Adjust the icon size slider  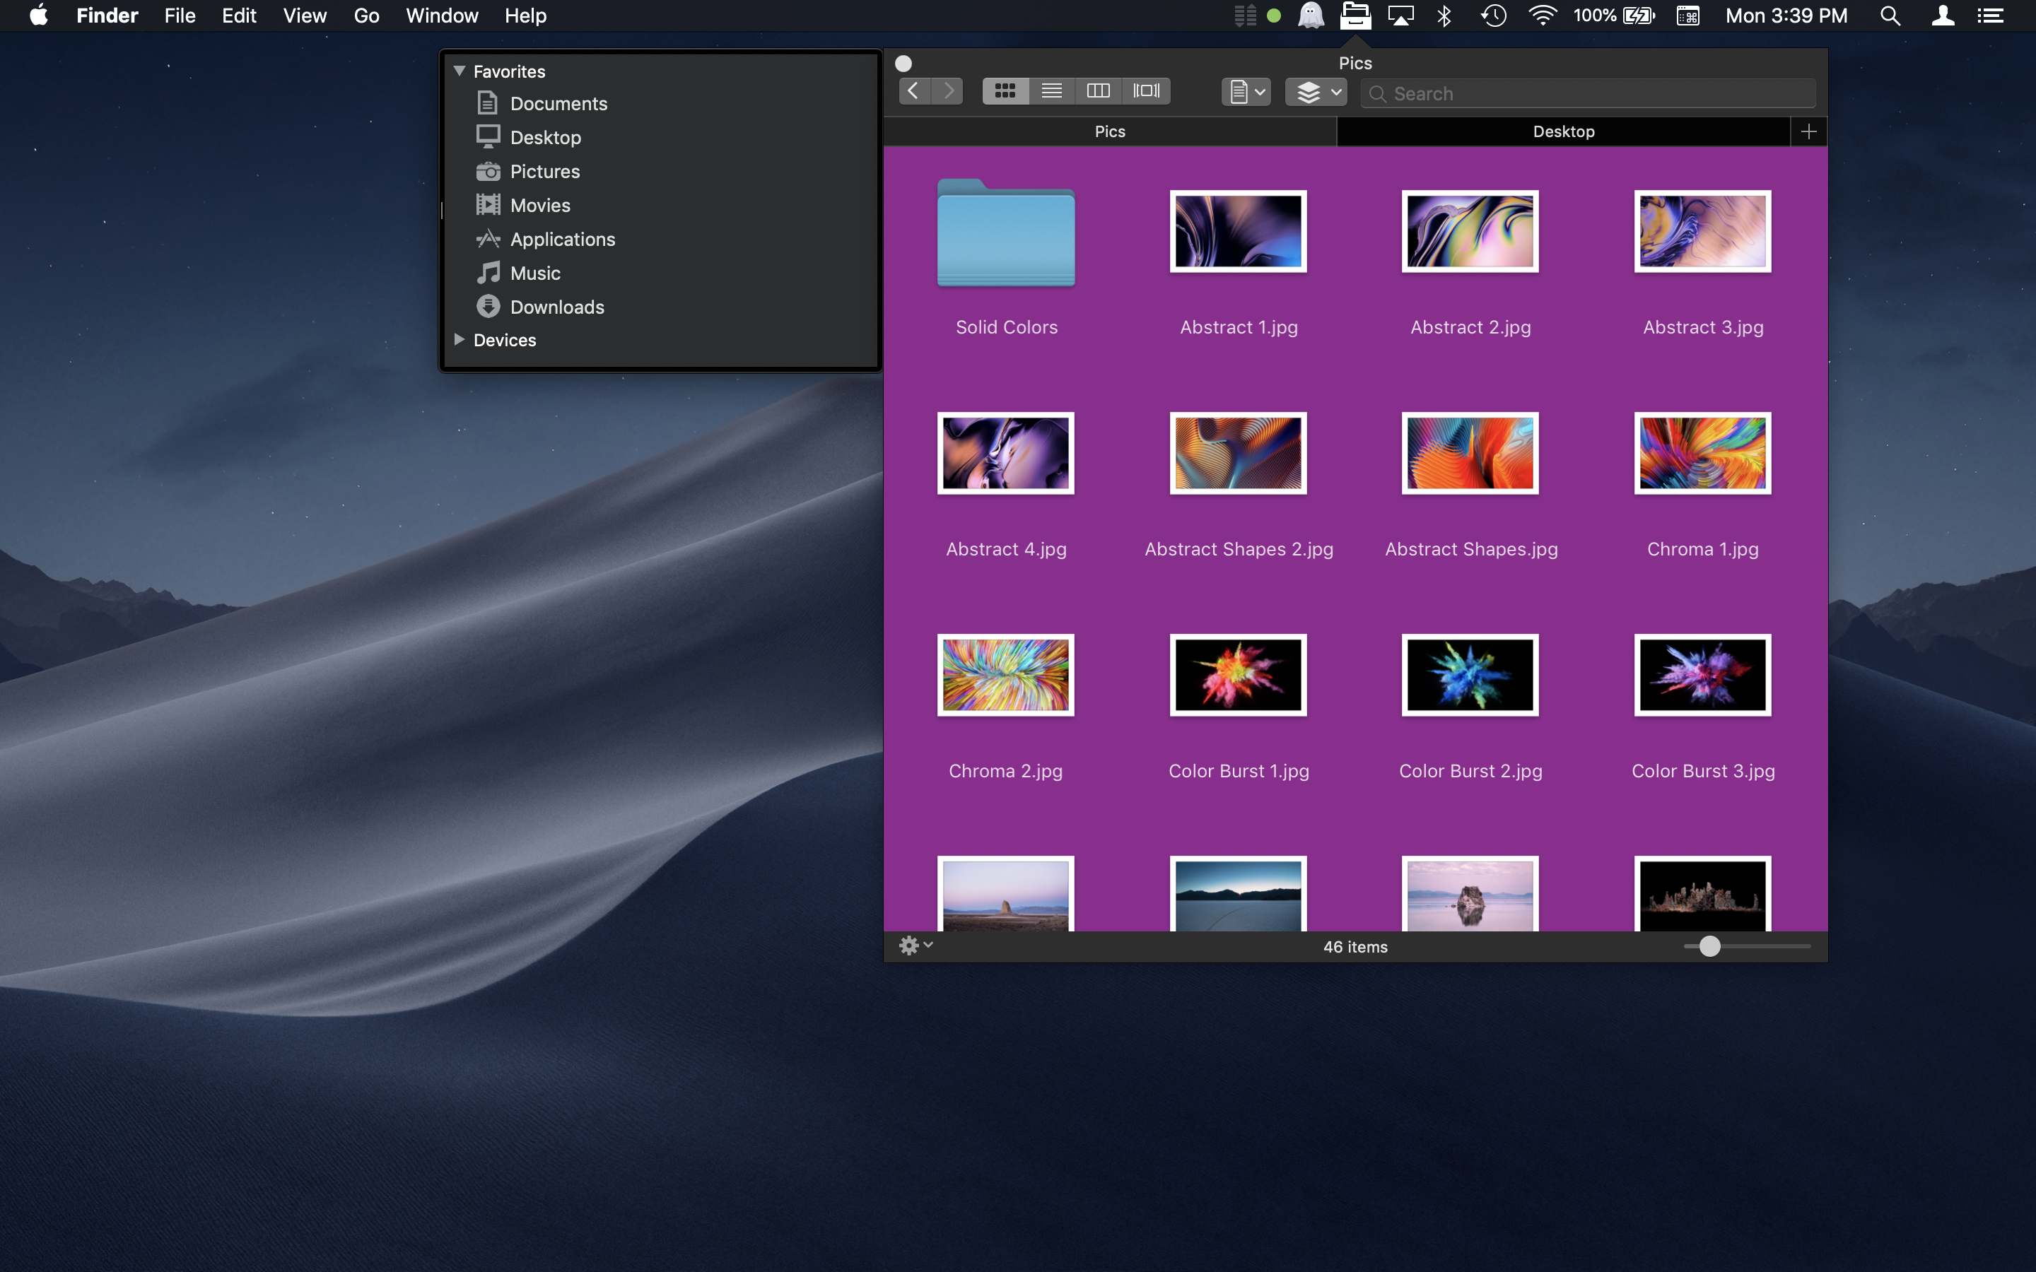coord(1709,946)
